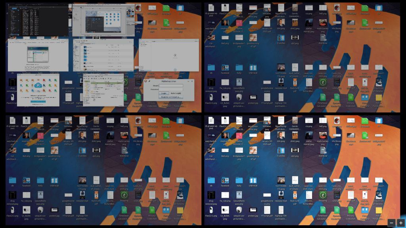The height and width of the screenshot is (228, 406).
Task: Select the image editor window thumbnail
Action: coord(104,20)
